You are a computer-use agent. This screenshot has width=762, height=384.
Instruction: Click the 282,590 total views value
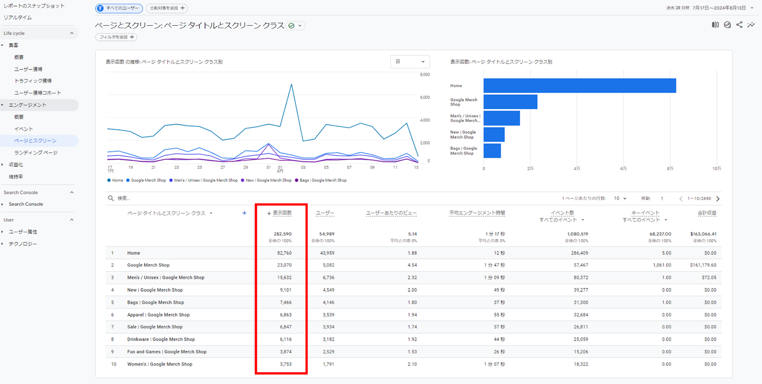282,234
